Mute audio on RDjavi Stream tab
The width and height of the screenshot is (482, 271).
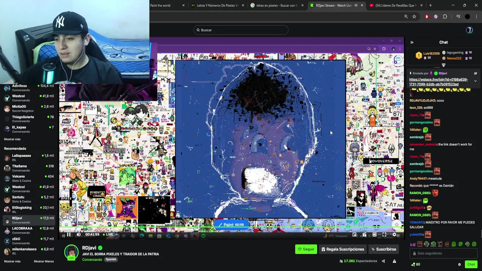356,5
